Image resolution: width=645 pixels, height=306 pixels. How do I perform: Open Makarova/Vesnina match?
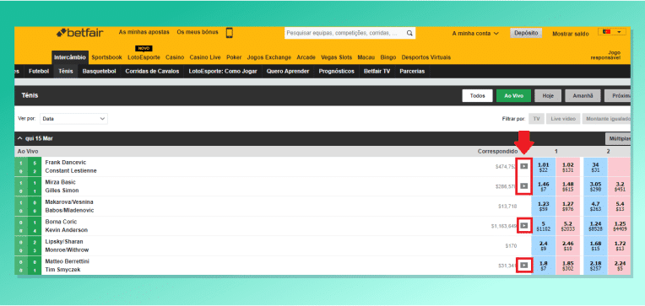(x=69, y=202)
